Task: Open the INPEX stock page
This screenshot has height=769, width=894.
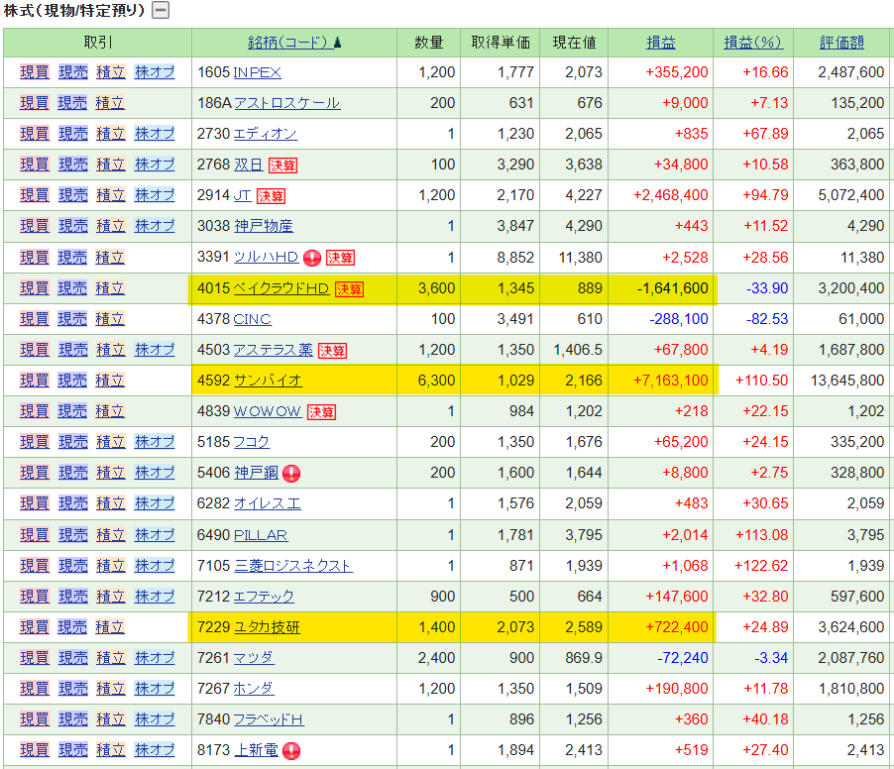Action: (257, 72)
